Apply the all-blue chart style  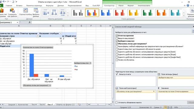tap(106, 13)
